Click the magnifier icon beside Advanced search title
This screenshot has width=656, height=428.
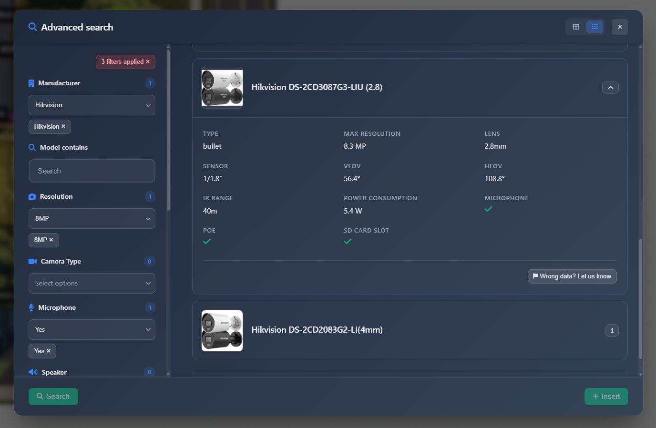click(x=32, y=27)
